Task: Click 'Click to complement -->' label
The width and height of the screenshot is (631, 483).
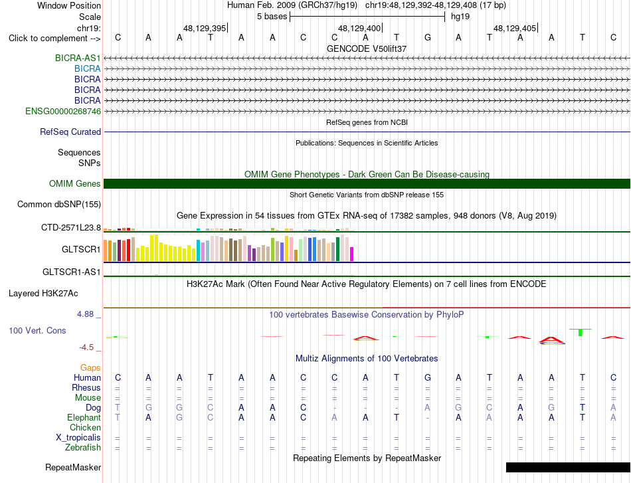Action: click(x=54, y=39)
